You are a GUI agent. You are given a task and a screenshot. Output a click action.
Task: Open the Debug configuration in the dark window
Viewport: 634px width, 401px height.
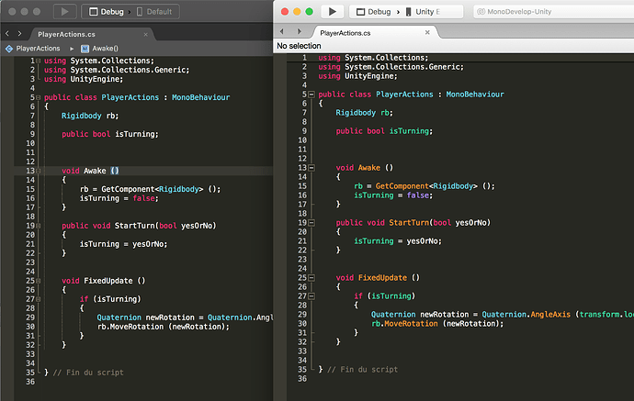click(107, 12)
